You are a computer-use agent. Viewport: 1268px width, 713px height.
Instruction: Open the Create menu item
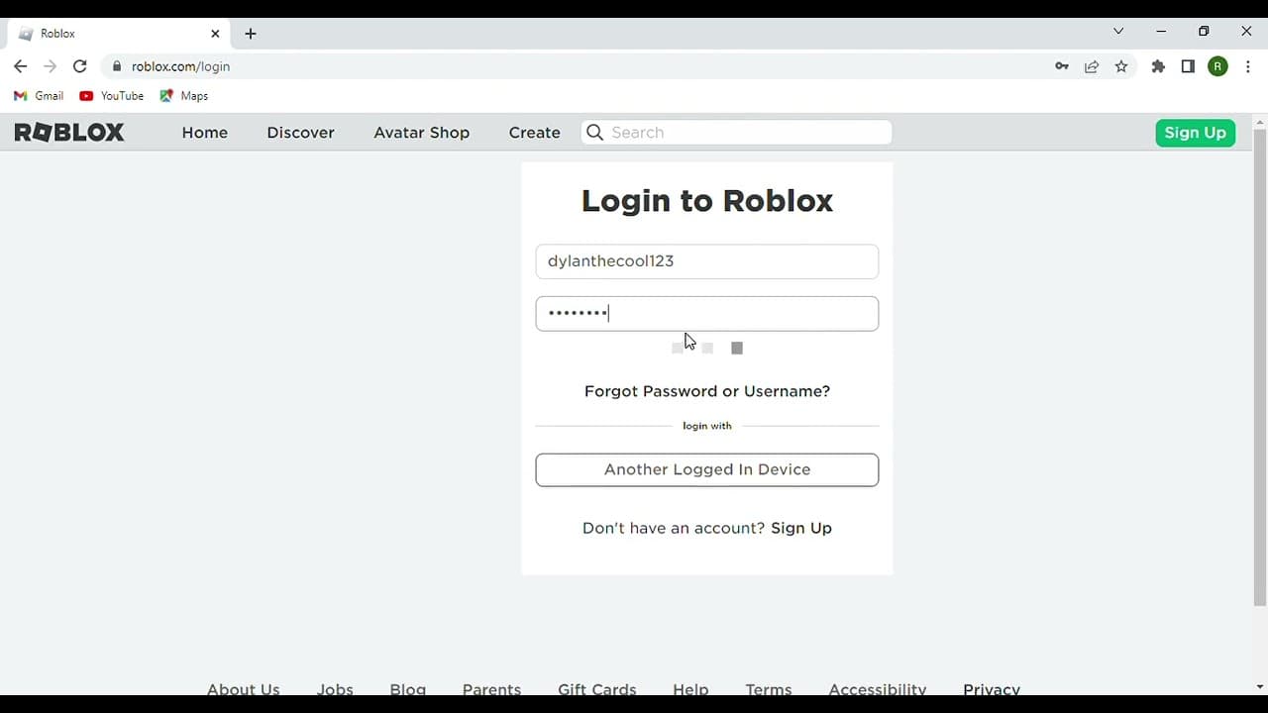click(x=535, y=133)
